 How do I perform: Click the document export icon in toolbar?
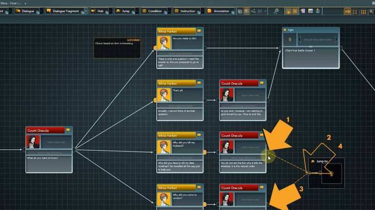click(x=303, y=11)
